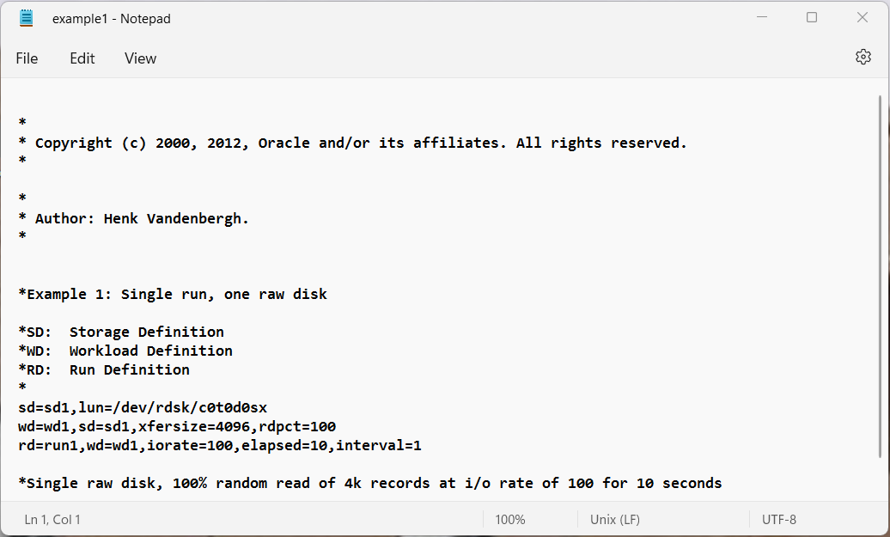Place cursor on Author: Henk Vandenbergh line

coord(133,218)
